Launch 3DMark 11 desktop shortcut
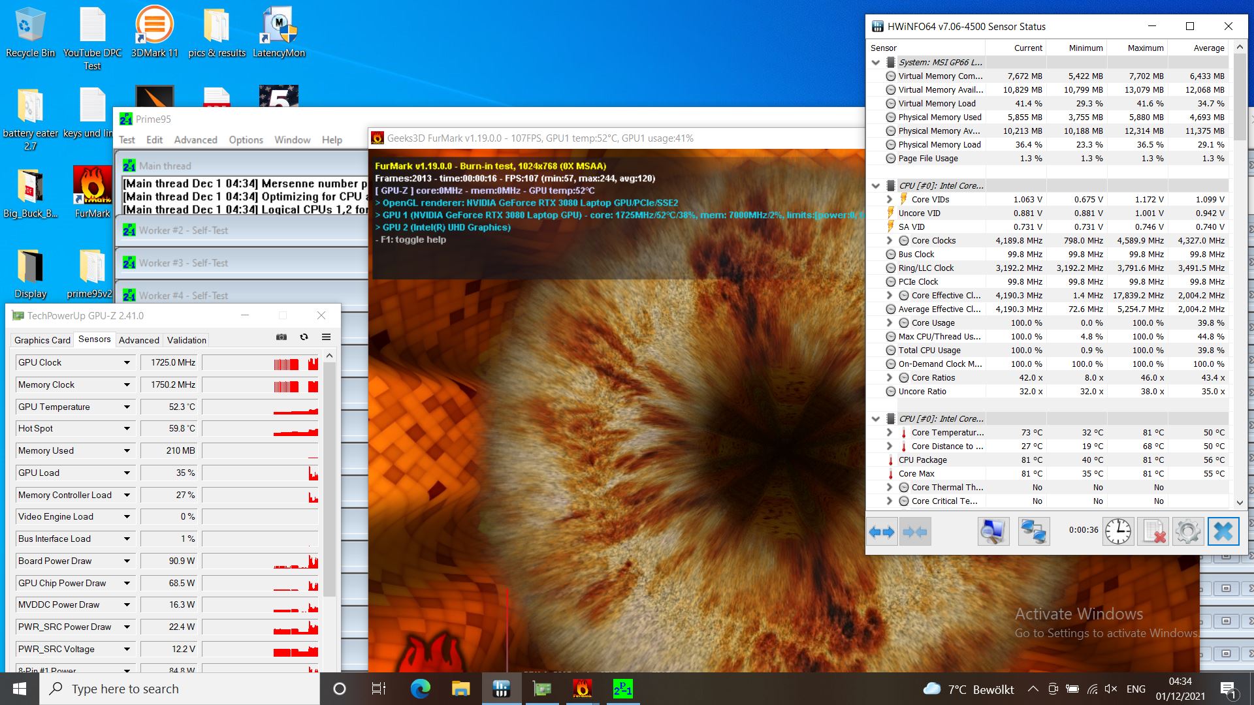The width and height of the screenshot is (1254, 705). (x=154, y=33)
